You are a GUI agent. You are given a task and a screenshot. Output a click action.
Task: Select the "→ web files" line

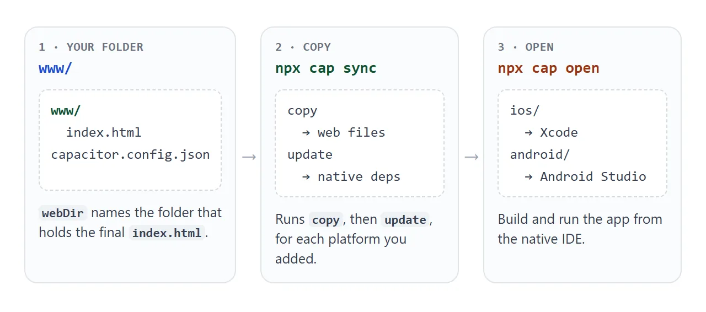tap(344, 133)
